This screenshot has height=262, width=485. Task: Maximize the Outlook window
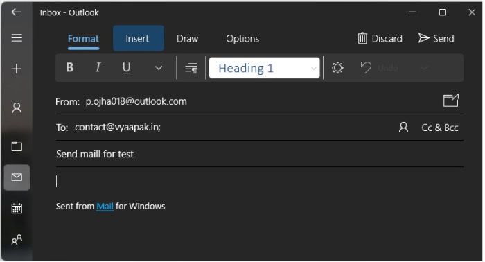(x=443, y=12)
